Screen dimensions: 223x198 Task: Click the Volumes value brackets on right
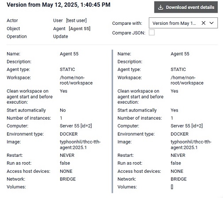click(x=172, y=187)
